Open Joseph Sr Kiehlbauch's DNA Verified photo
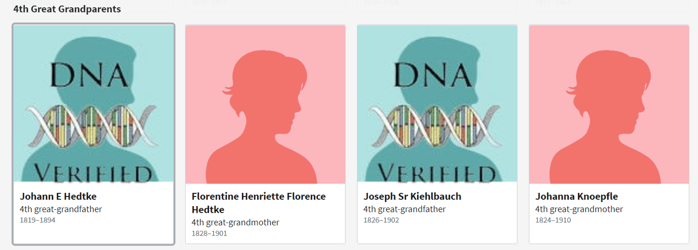Screen dimensions: 698x250 pyautogui.click(x=437, y=104)
